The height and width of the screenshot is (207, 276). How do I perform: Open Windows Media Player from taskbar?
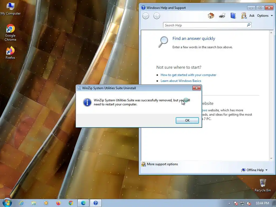tap(46, 203)
